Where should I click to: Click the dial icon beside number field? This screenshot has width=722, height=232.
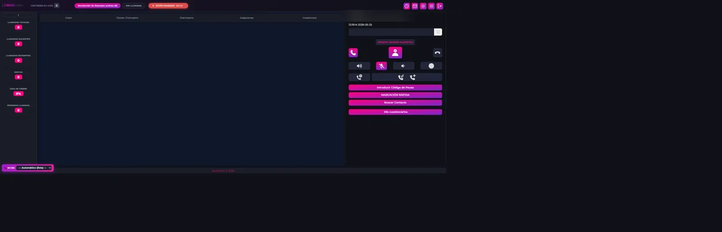[x=438, y=32]
